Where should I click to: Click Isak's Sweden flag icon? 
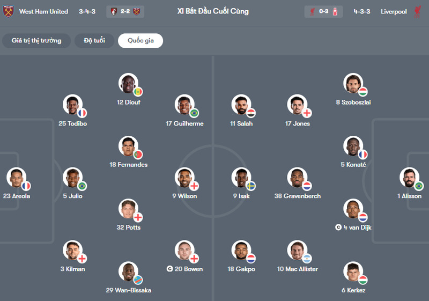click(x=251, y=186)
